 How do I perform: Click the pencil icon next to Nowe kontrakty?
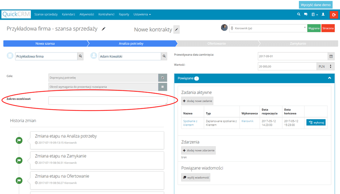(x=176, y=29)
